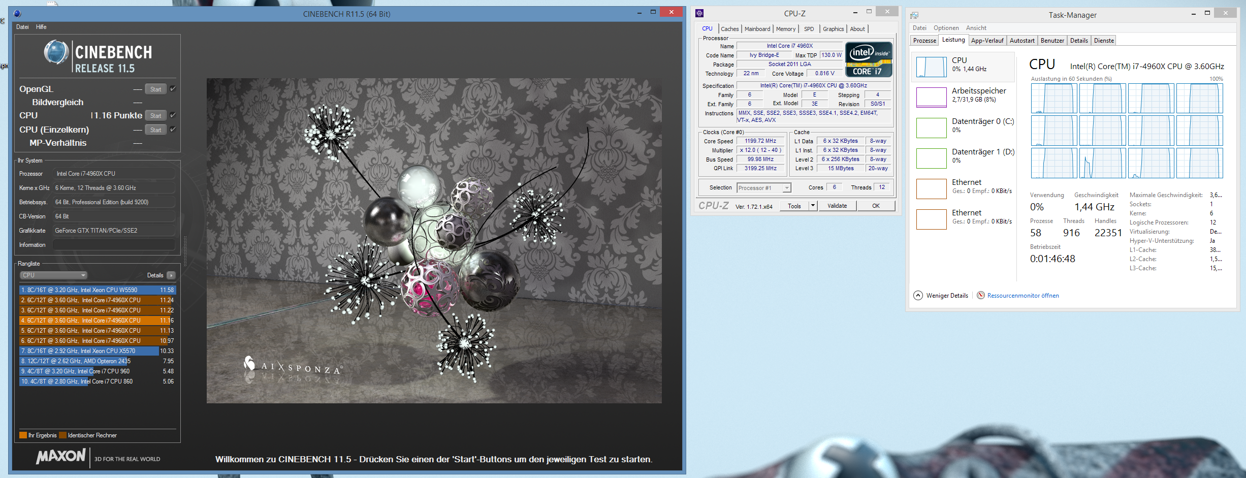Image resolution: width=1246 pixels, height=478 pixels.
Task: Select second Ethernet performance item
Action: pos(964,219)
